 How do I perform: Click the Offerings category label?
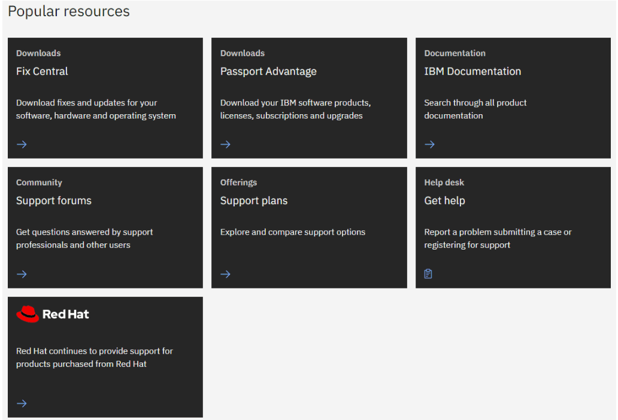238,182
